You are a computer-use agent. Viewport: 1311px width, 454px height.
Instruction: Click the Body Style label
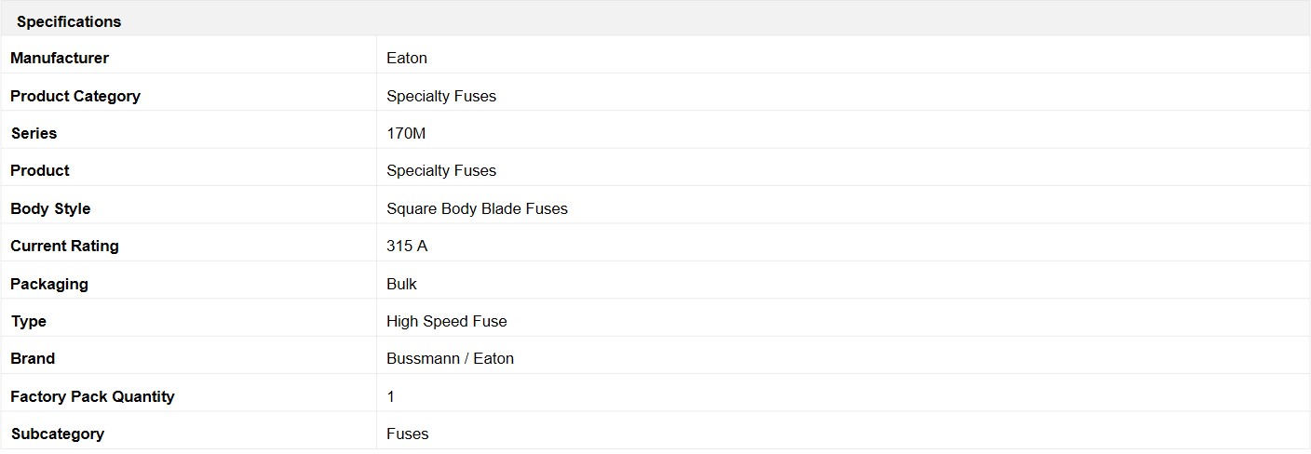pyautogui.click(x=50, y=208)
